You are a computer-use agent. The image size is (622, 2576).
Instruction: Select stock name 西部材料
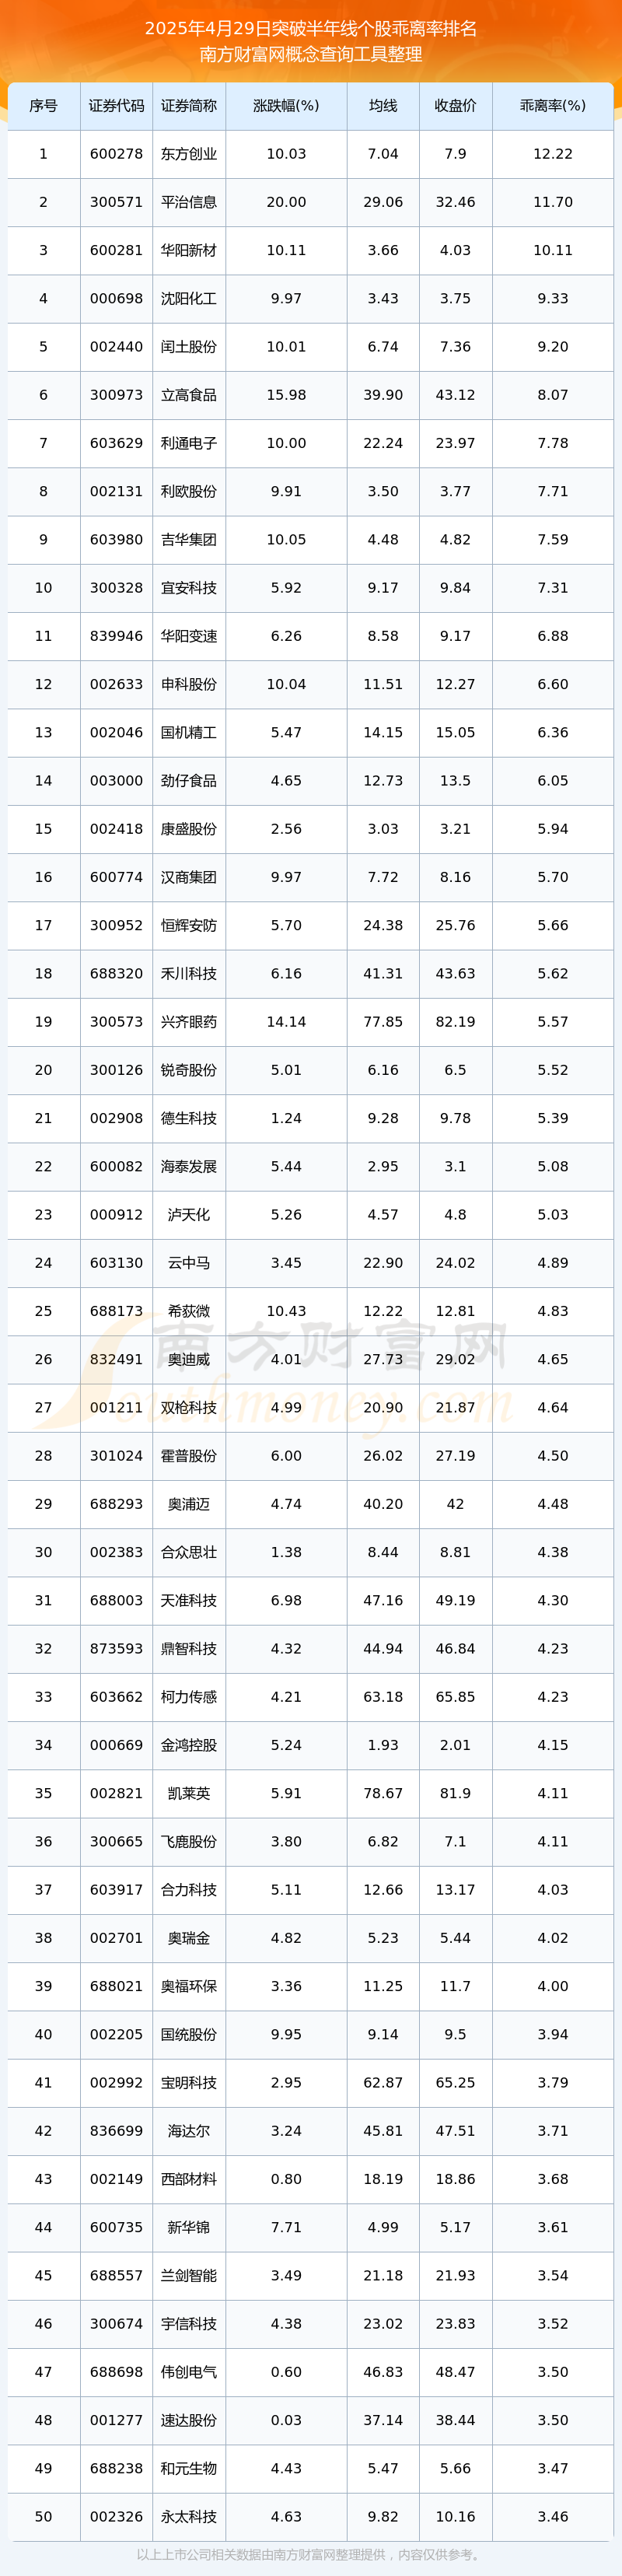[x=189, y=2179]
